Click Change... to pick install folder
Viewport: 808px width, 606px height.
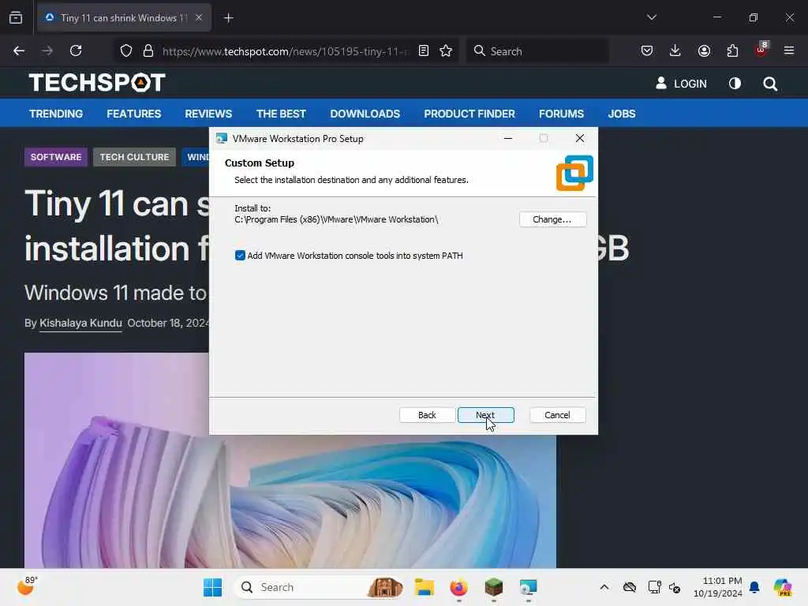[x=552, y=219]
